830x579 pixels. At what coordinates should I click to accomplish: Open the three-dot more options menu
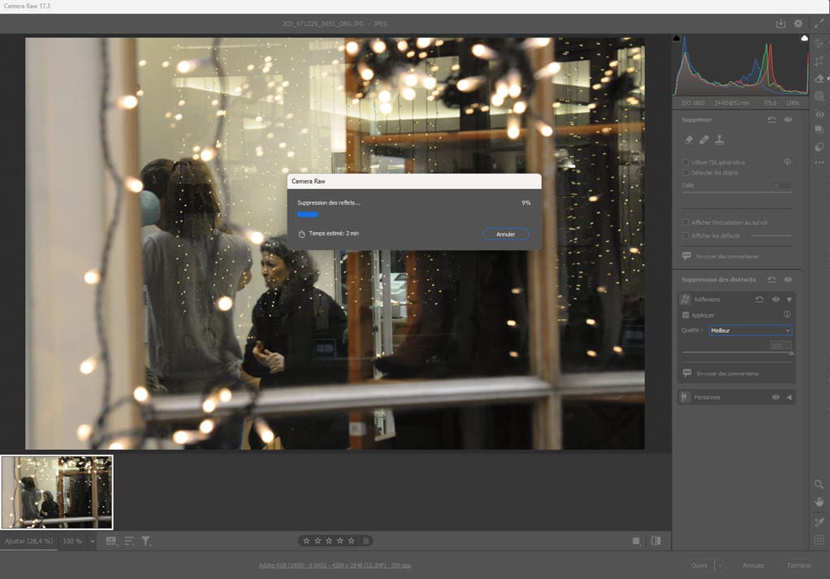click(x=819, y=162)
